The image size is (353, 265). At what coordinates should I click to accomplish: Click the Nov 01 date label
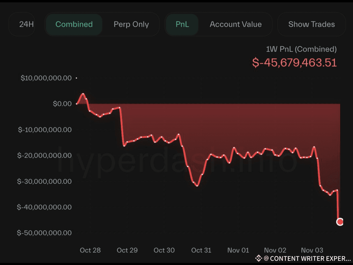(238, 250)
